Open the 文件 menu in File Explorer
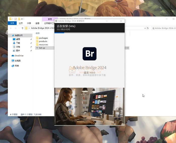 coord(12,23)
